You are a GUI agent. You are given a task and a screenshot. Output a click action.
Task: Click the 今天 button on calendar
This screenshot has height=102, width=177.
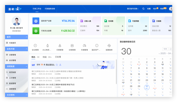point(165,49)
